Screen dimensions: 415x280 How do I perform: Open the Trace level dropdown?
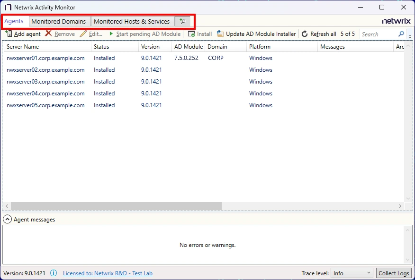point(352,273)
